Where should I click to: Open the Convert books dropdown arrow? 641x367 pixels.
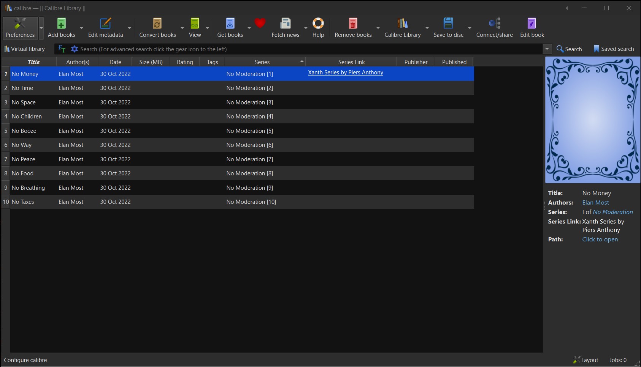pyautogui.click(x=182, y=28)
